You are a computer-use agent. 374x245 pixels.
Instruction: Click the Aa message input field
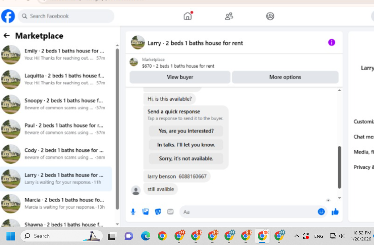pyautogui.click(x=248, y=212)
